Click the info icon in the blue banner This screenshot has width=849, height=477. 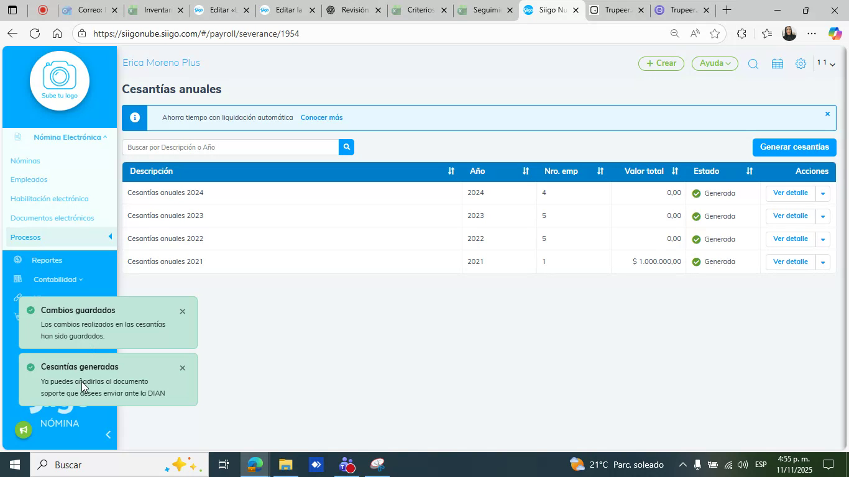tap(134, 117)
